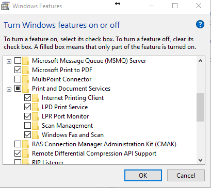Uncheck LPR Port Monitor
Image resolution: width=211 pixels, height=188 pixels.
[x=27, y=116]
